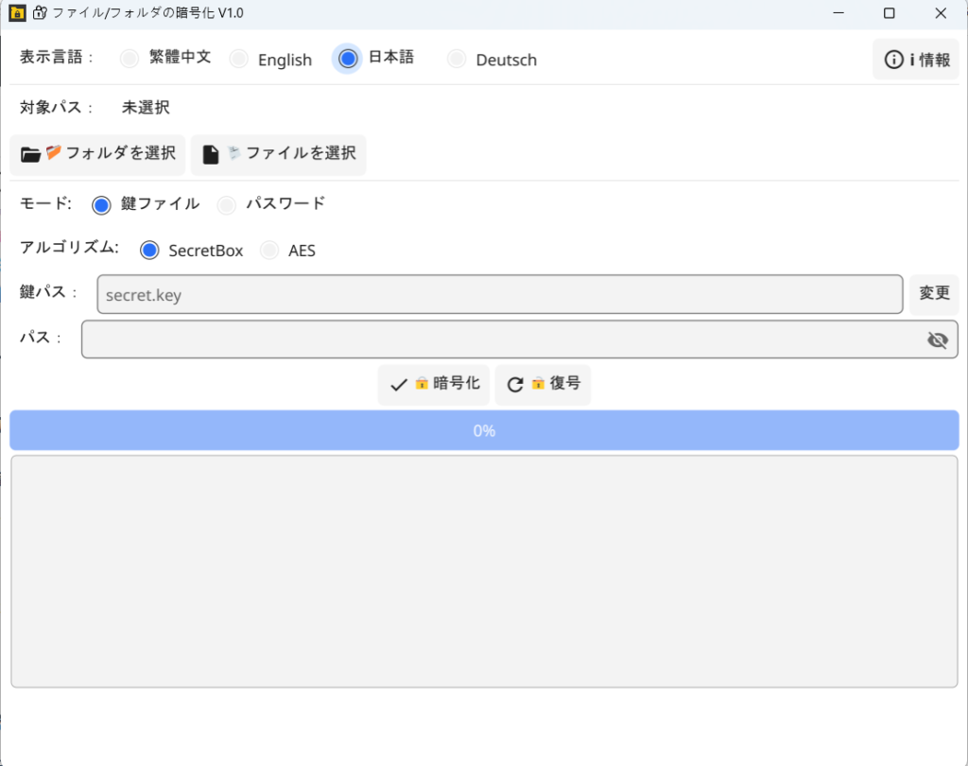
Task: Click the 0% progress bar
Action: [484, 430]
